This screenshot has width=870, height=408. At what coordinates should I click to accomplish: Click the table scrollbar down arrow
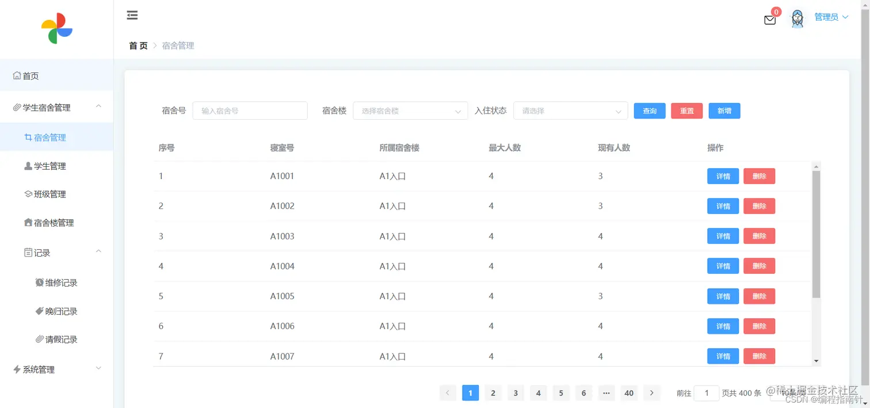tap(816, 361)
